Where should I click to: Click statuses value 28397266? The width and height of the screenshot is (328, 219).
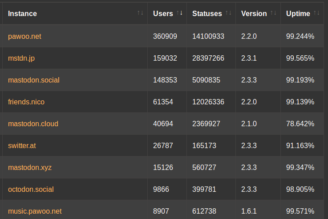(208, 58)
